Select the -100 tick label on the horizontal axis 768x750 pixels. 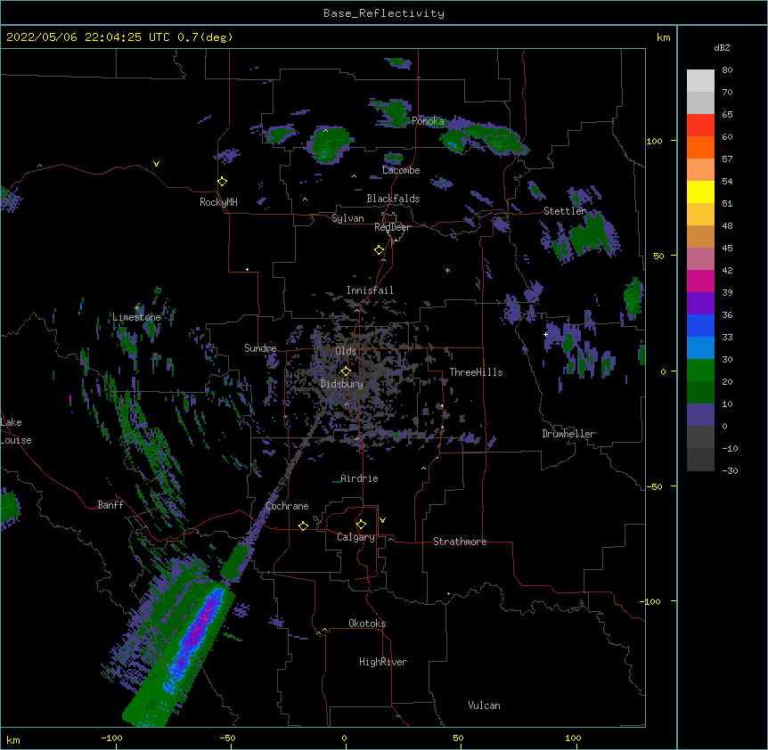click(x=111, y=738)
